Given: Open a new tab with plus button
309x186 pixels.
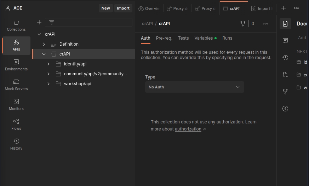Looking at the screenshot, I should [x=284, y=8].
